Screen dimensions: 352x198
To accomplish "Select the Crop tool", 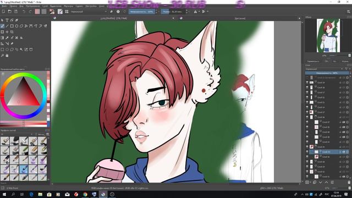I will point(12,32).
